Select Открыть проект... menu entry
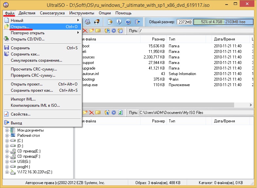This screenshot has width=257, height=188. 42,84
